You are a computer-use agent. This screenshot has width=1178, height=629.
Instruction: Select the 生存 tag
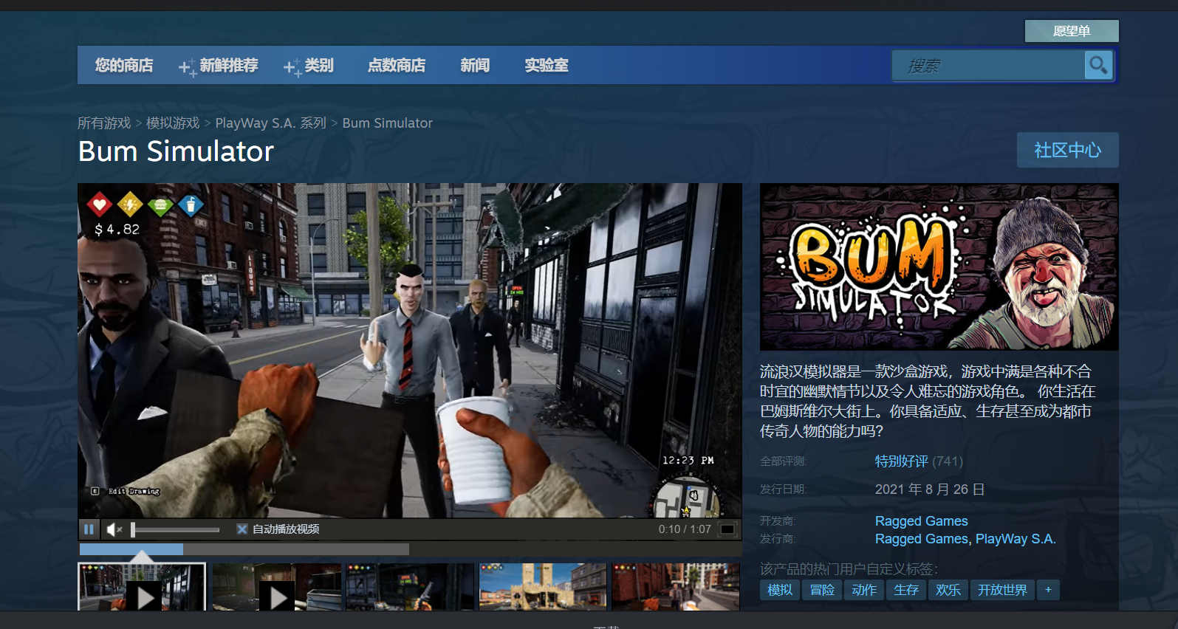[x=906, y=590]
